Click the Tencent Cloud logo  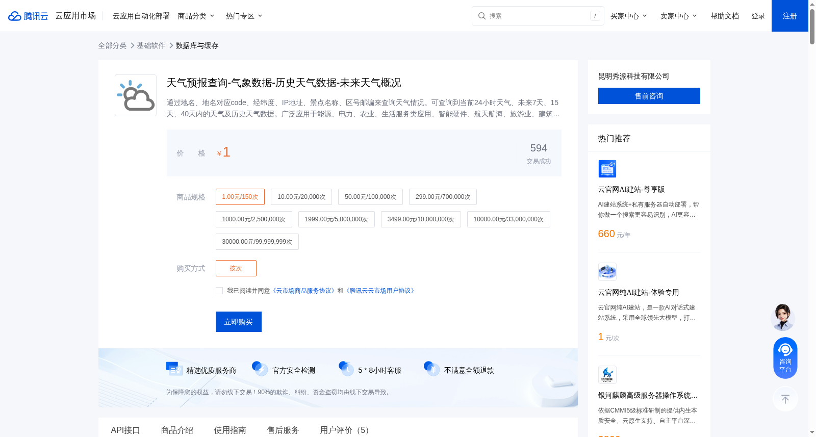click(28, 16)
